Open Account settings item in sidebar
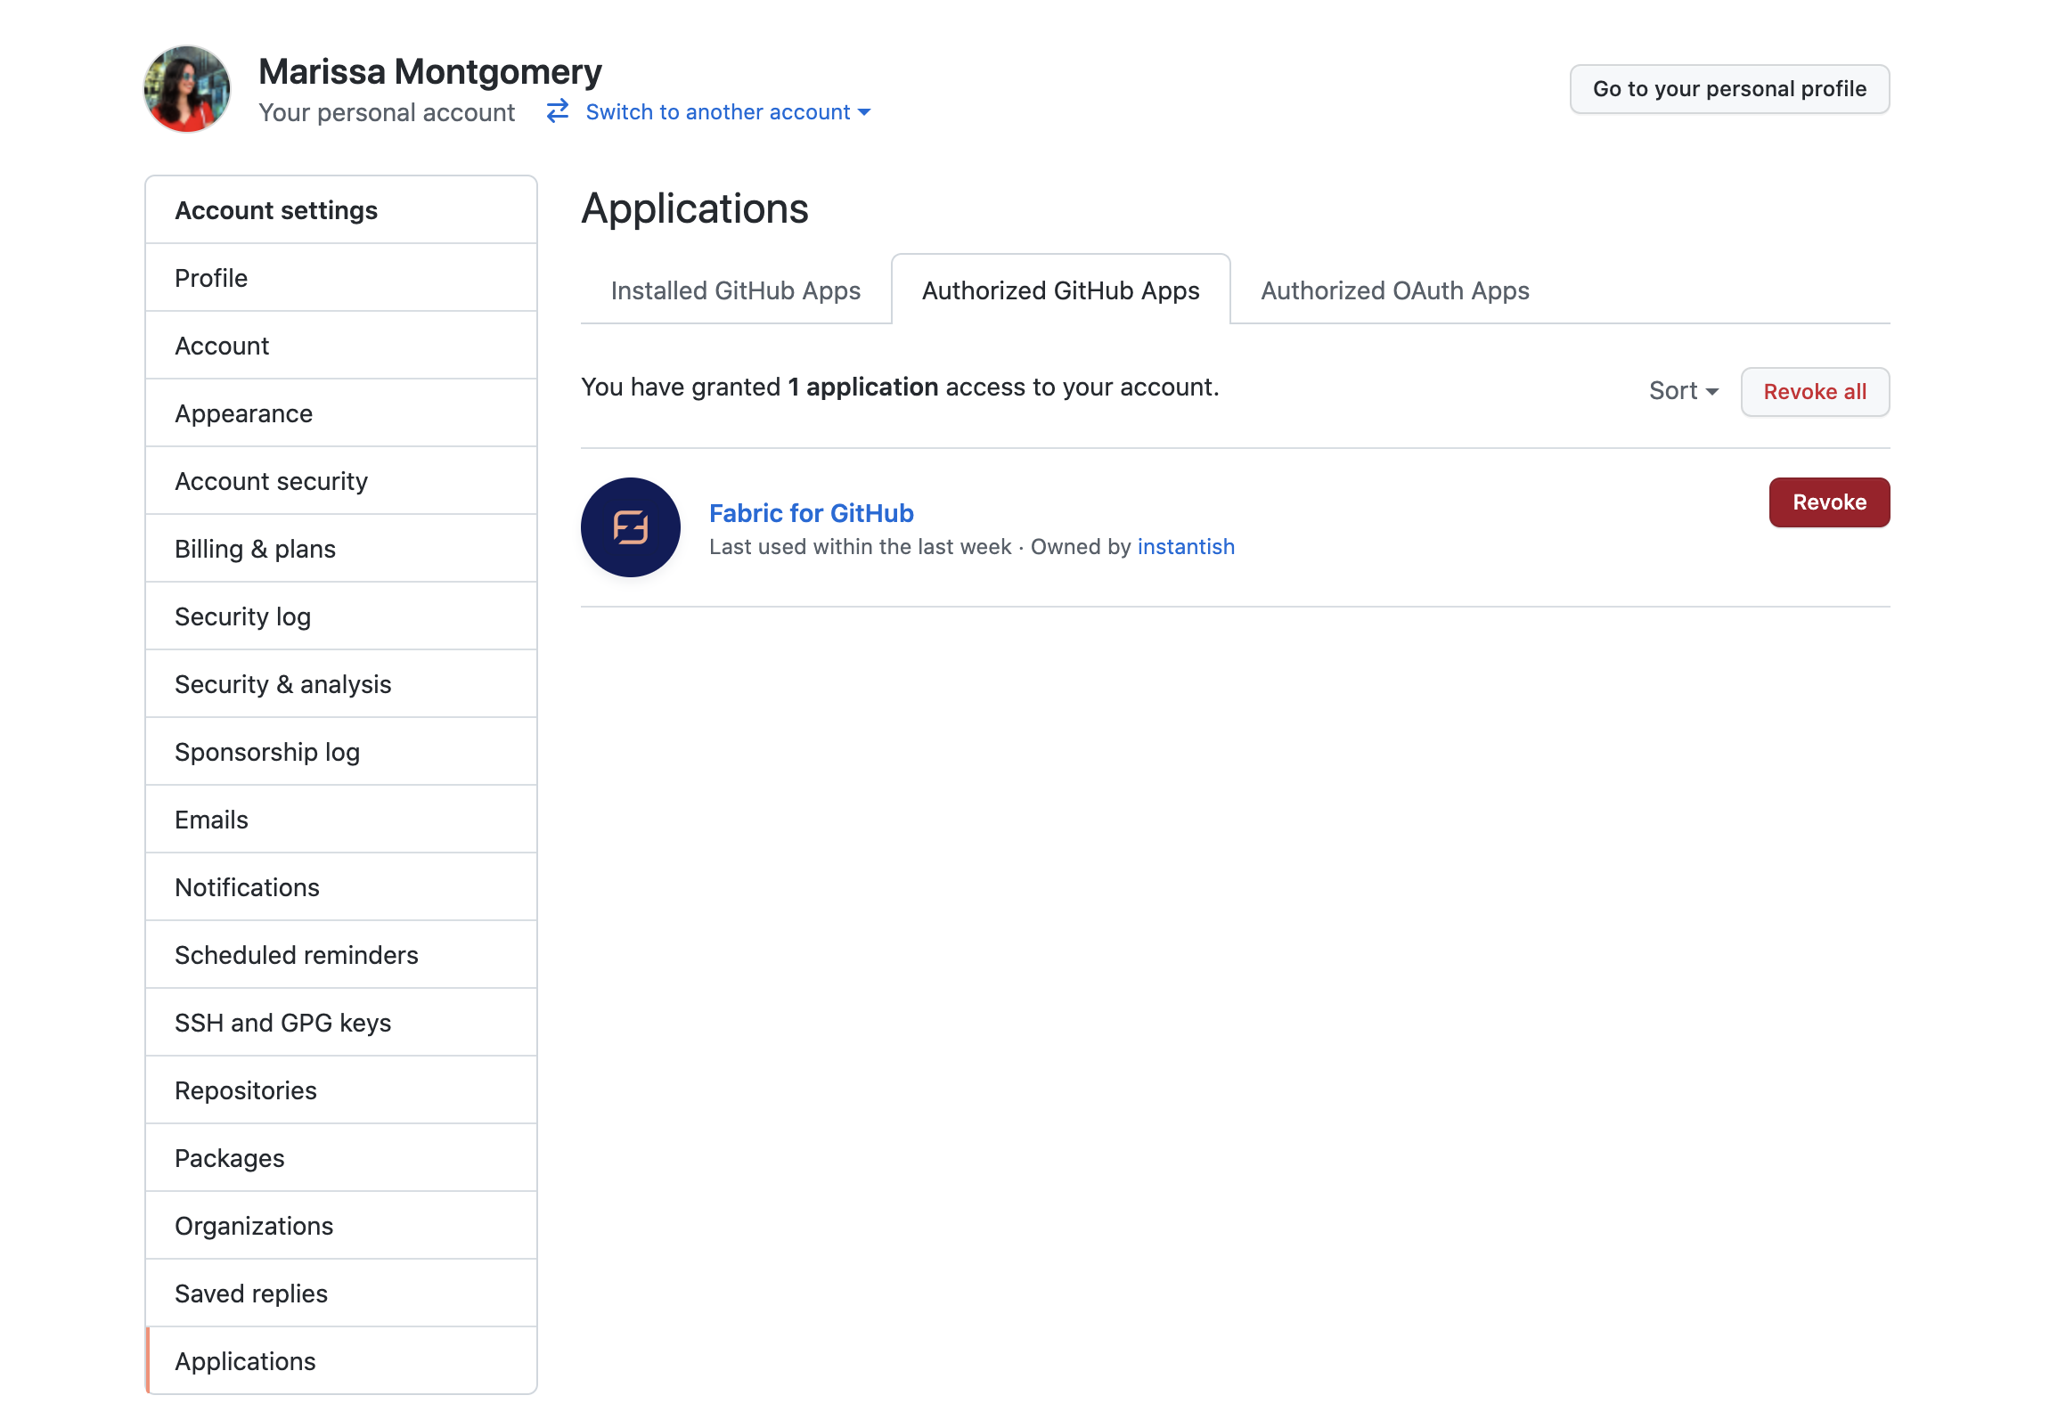The height and width of the screenshot is (1420, 2058). pos(341,346)
